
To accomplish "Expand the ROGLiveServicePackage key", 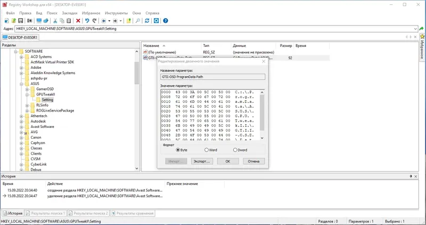I will (x=27, y=111).
